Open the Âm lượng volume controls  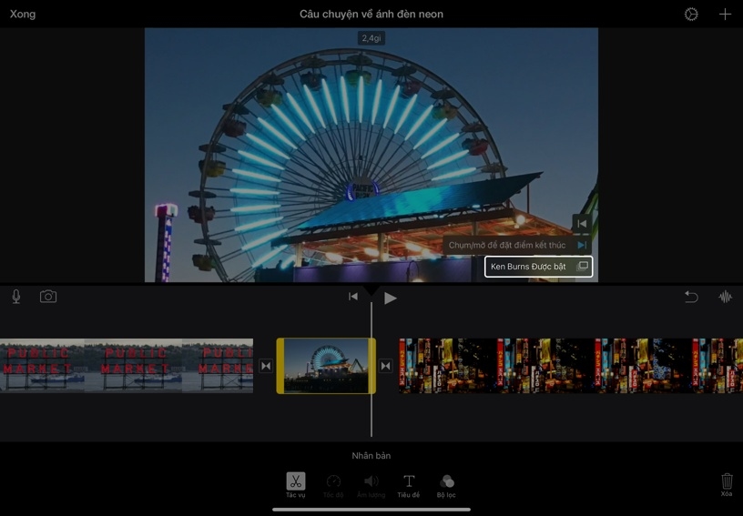click(x=371, y=485)
